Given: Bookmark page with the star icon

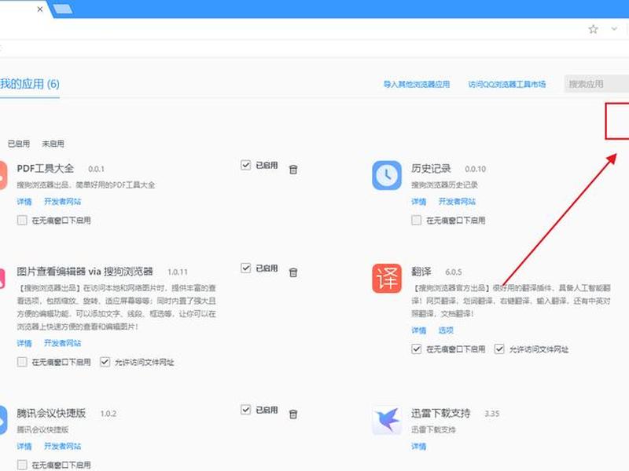Looking at the screenshot, I should pyautogui.click(x=593, y=29).
